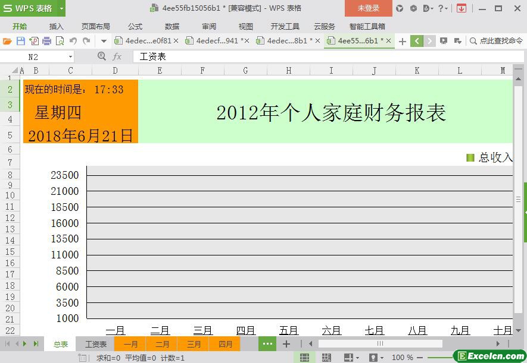Image resolution: width=527 pixels, height=363 pixels.
Task: Expand the quick access toolbar customize arrow
Action: [x=104, y=41]
